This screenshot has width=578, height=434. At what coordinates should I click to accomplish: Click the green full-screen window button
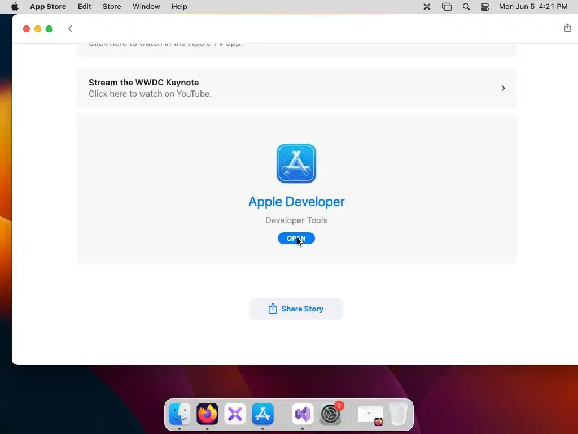tap(49, 29)
